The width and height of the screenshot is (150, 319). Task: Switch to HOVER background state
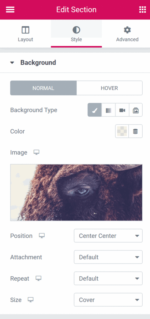pyautogui.click(x=109, y=88)
